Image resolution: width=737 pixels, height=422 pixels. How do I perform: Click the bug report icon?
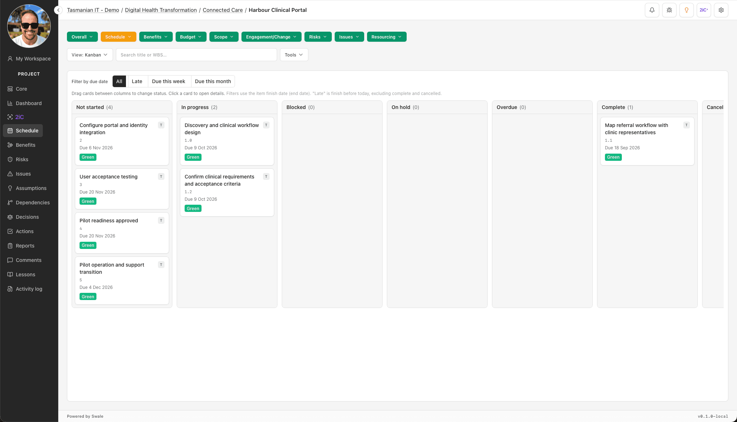click(x=669, y=10)
